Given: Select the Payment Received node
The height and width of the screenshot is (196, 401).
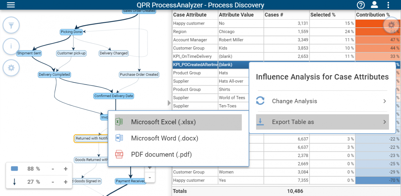Looking at the screenshot, I should coord(131,181).
